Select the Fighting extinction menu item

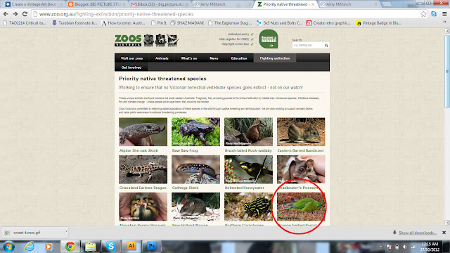[275, 58]
